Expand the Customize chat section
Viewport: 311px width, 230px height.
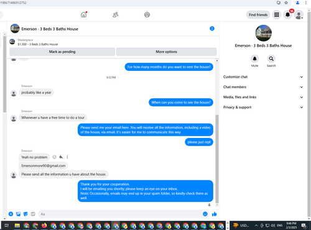click(x=263, y=77)
